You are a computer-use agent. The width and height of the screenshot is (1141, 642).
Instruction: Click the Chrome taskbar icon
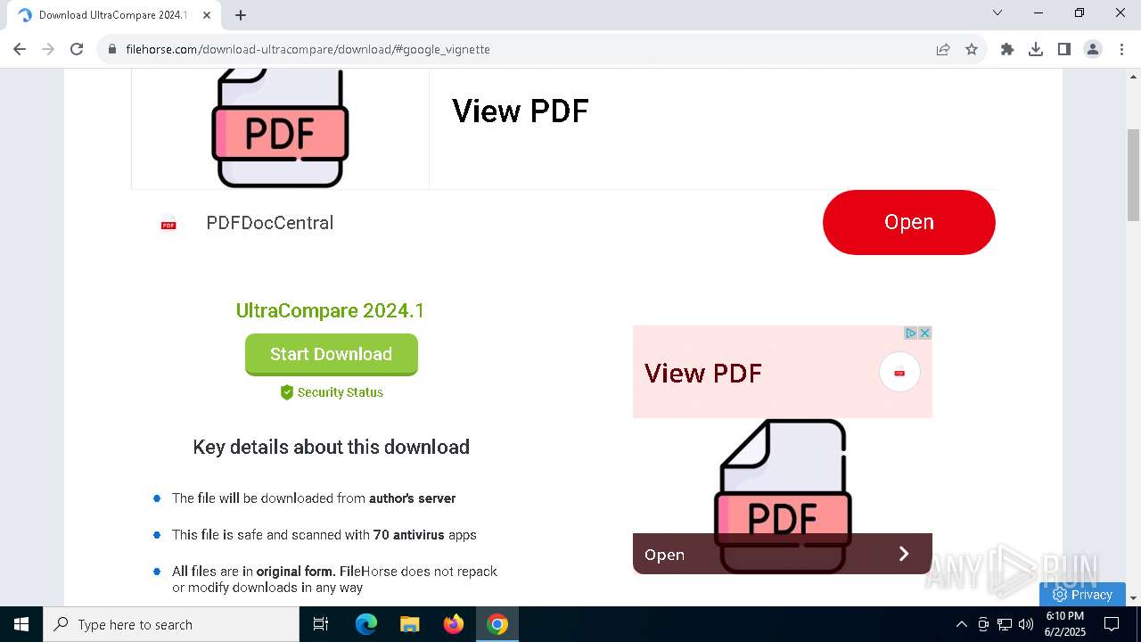pyautogui.click(x=497, y=624)
